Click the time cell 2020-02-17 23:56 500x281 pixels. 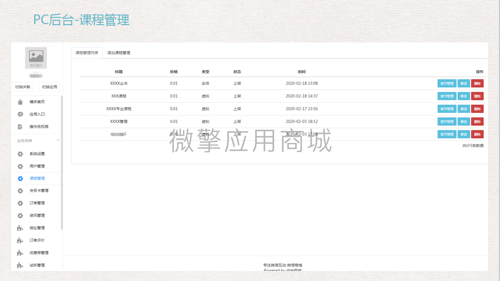pyautogui.click(x=302, y=109)
